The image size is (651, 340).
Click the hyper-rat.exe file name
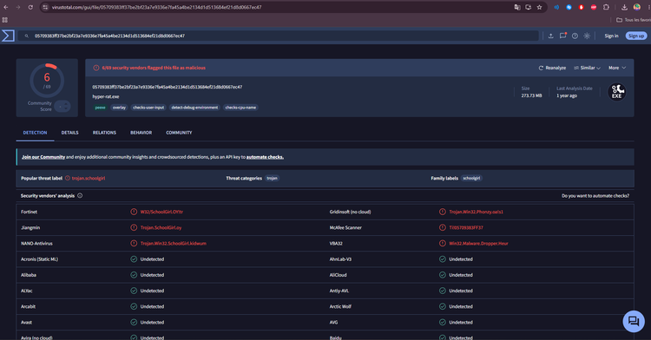pos(105,96)
